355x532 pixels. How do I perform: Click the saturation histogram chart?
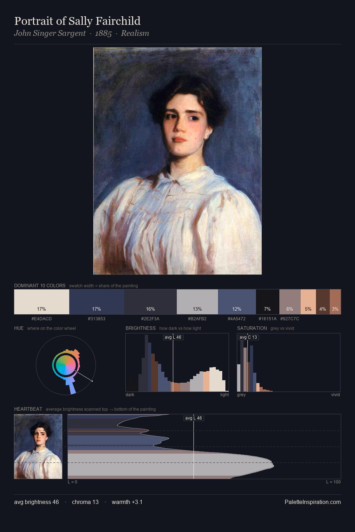(x=289, y=362)
